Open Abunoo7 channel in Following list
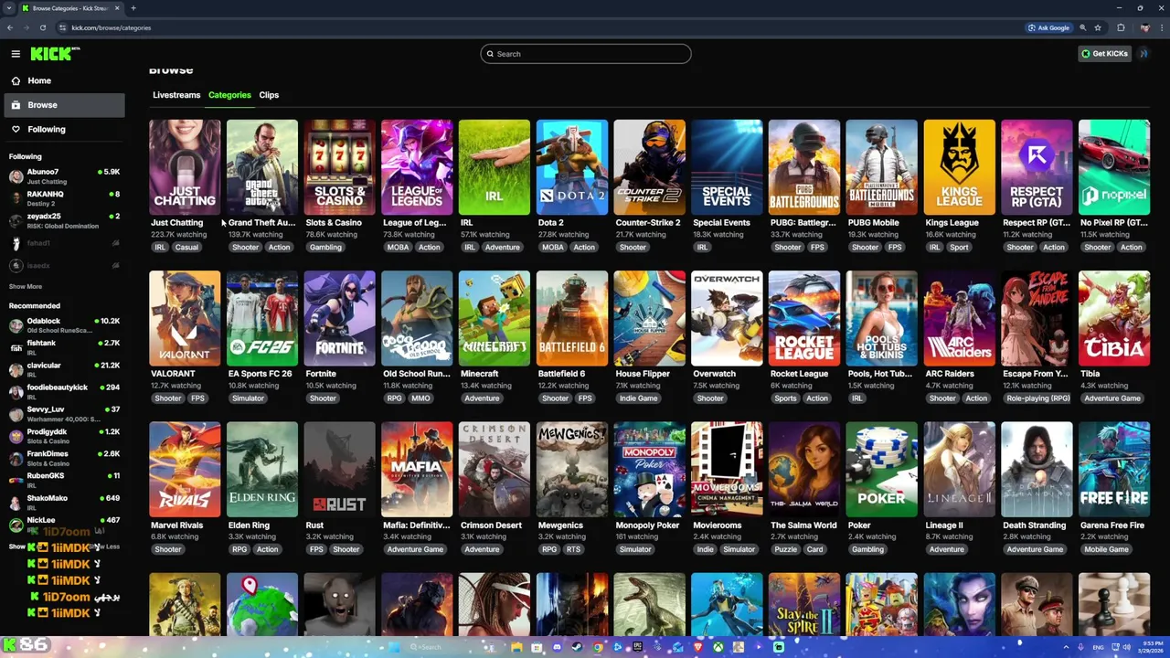 point(64,176)
